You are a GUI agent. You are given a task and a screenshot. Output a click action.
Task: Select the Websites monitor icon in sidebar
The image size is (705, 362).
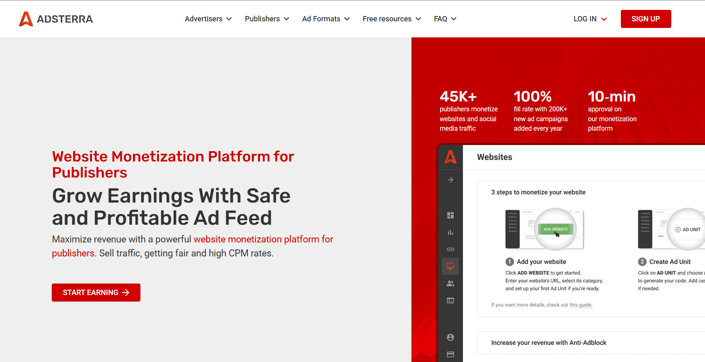(x=450, y=266)
